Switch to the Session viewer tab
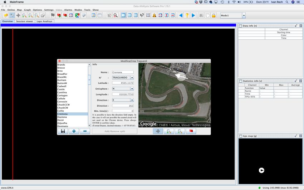Image resolution: width=304 pixels, height=190 pixels. 24,21
